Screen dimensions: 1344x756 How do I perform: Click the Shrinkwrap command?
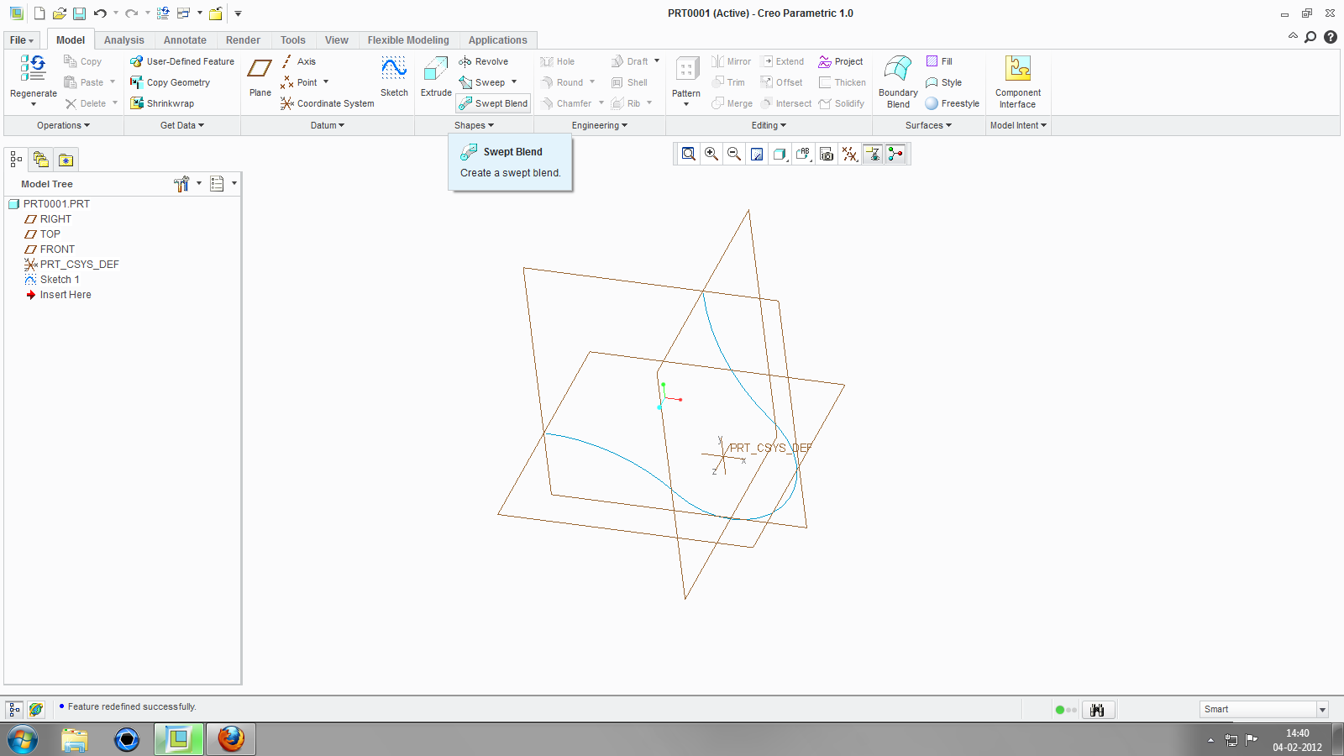tap(162, 103)
